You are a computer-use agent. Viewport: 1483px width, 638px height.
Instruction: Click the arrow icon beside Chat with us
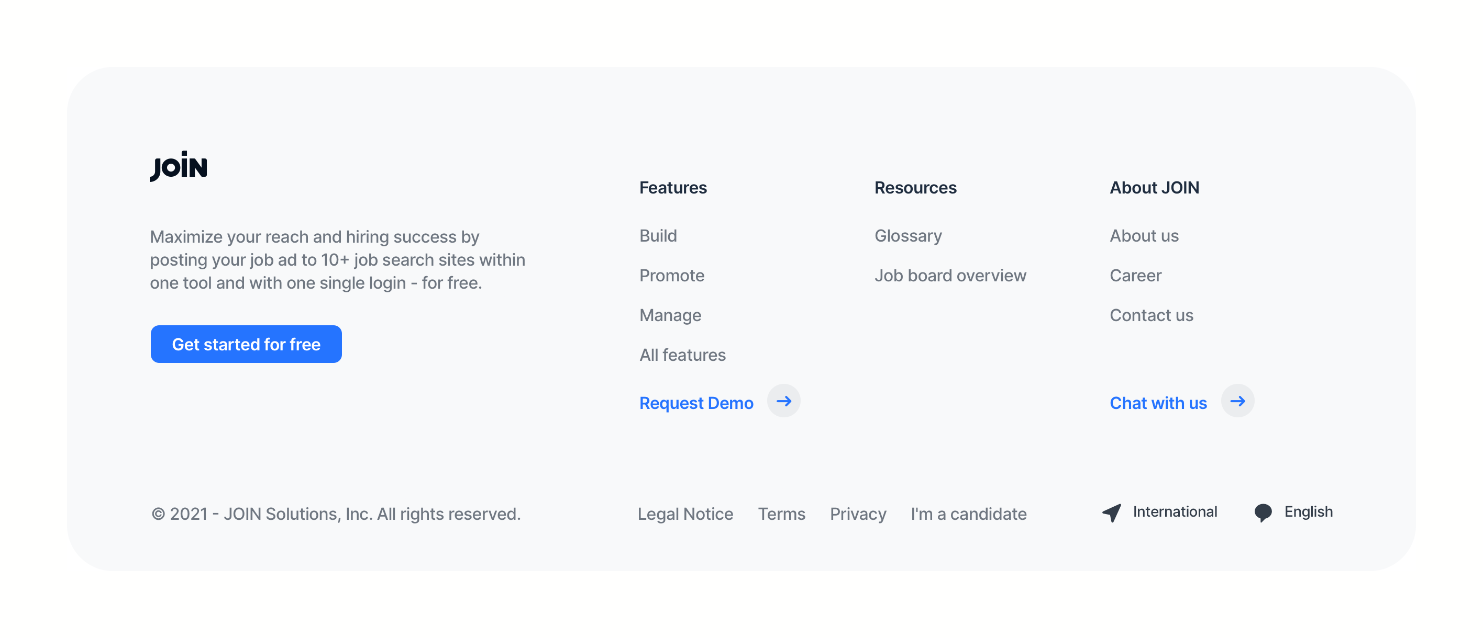(x=1238, y=401)
